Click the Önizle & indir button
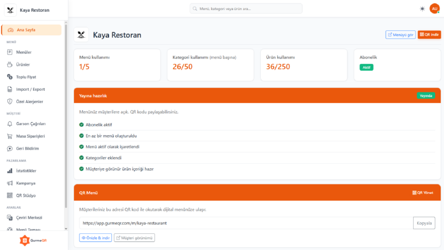The height and width of the screenshot is (250, 444). pyautogui.click(x=95, y=238)
